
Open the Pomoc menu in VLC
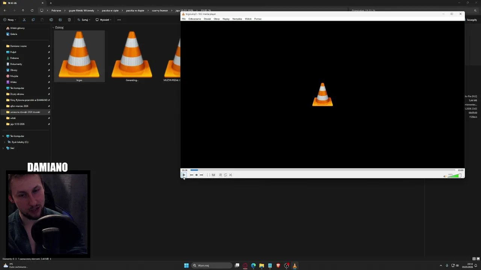pos(258,19)
